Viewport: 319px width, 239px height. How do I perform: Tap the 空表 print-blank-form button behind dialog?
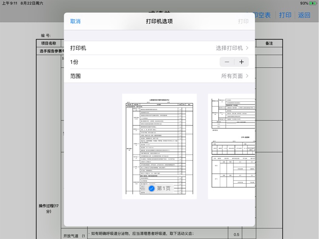coord(263,15)
